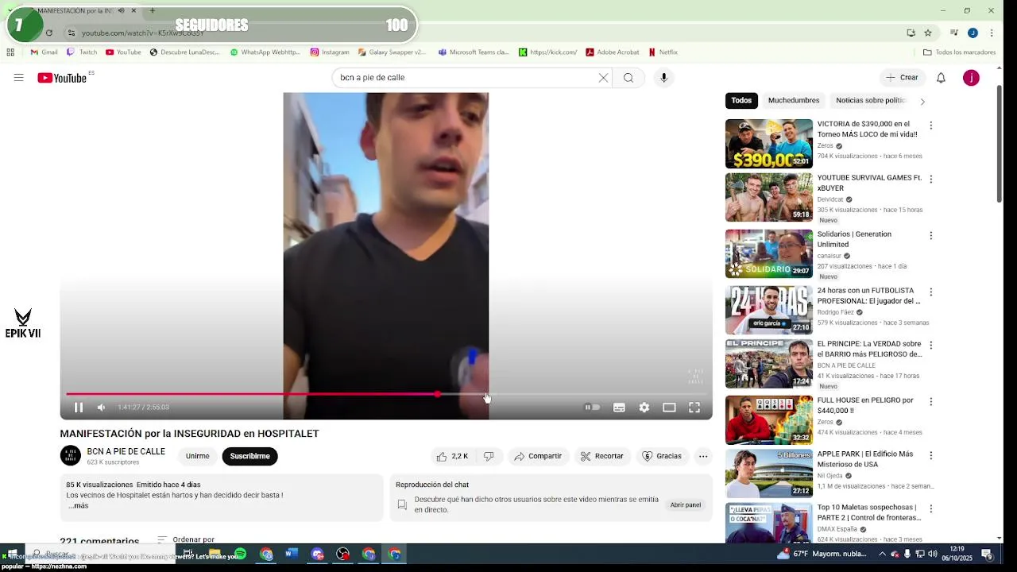
Task: Select the Muchedumbres filter chip
Action: coord(794,101)
